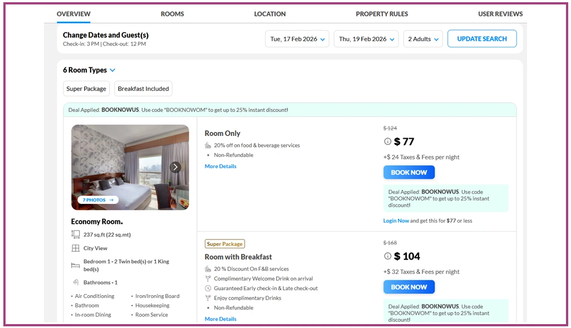Click info icon beside $ 77 price
Image resolution: width=571 pixels, height=328 pixels.
tap(387, 141)
